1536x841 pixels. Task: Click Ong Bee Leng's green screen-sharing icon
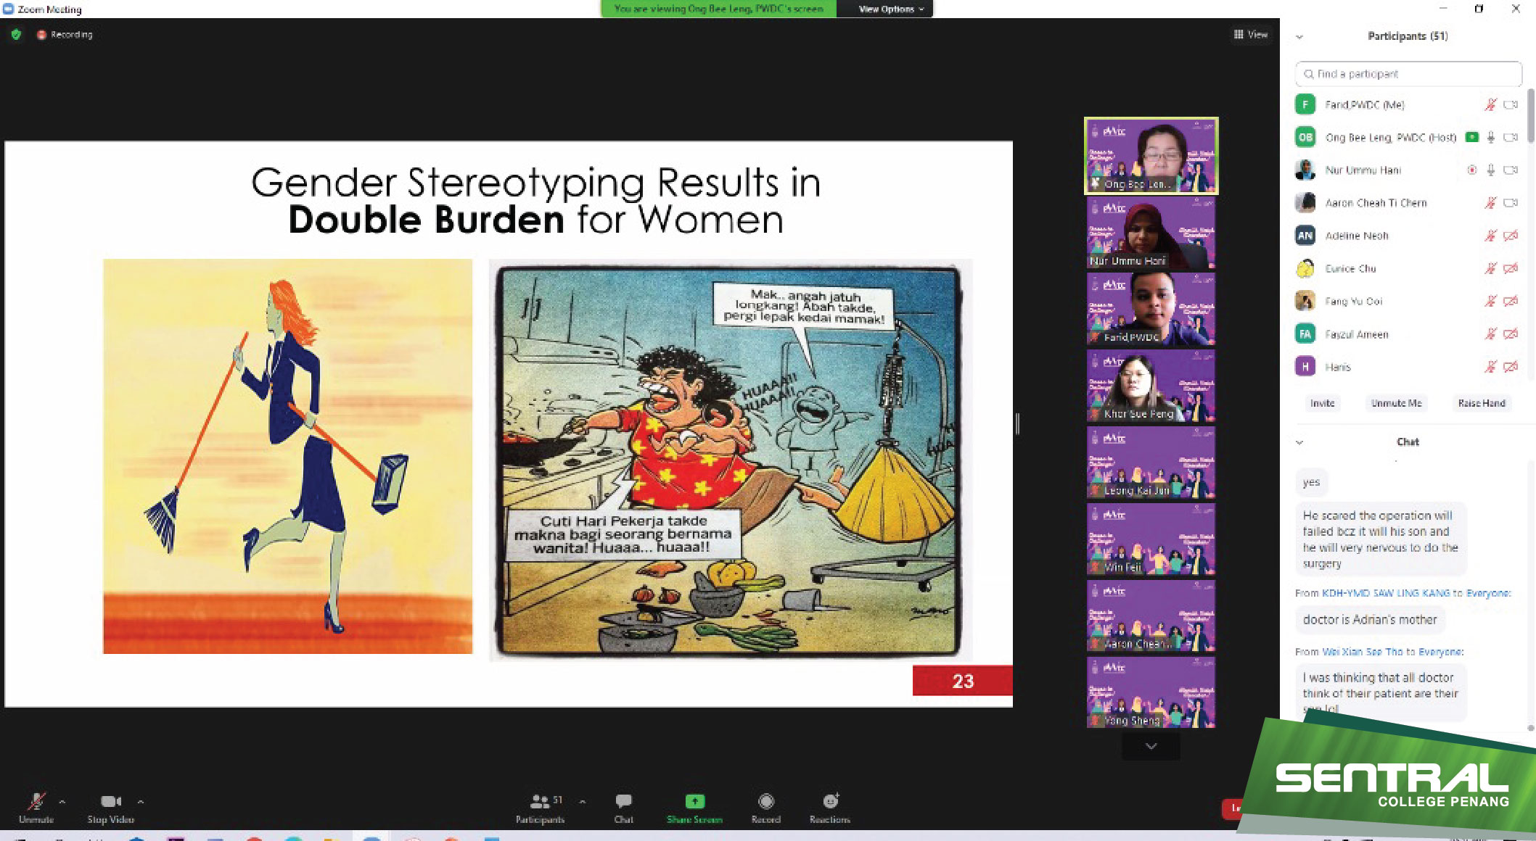click(1471, 137)
